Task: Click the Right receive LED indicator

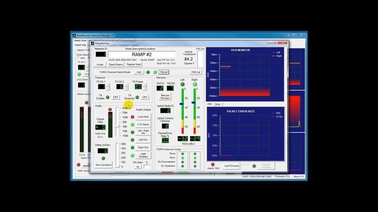Action: (195, 84)
